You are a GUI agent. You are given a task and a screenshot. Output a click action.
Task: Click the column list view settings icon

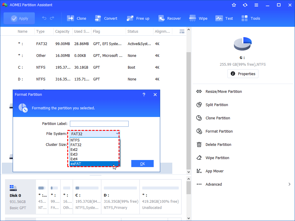(x=182, y=32)
